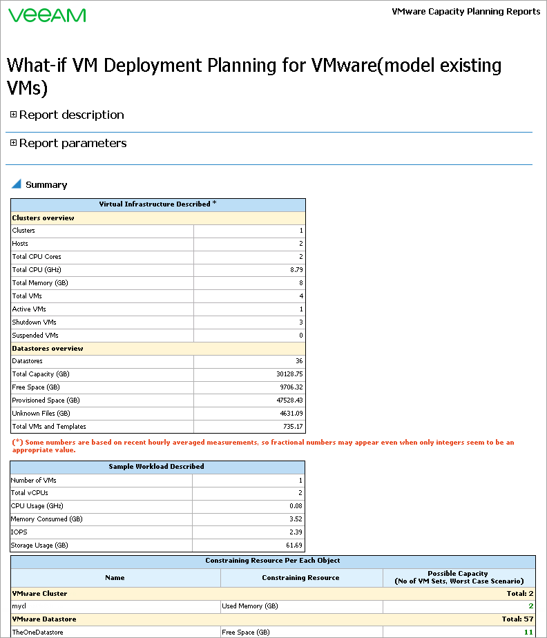This screenshot has width=547, height=638.
Task: Click the mycl cluster name
Action: coord(19,606)
